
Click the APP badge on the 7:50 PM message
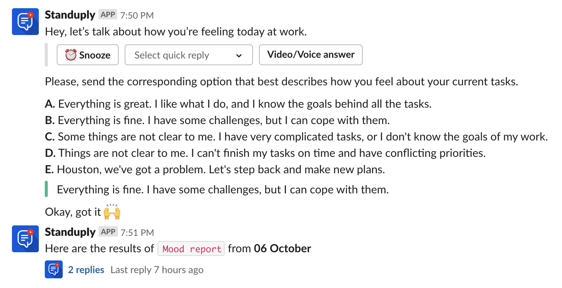[x=108, y=15]
